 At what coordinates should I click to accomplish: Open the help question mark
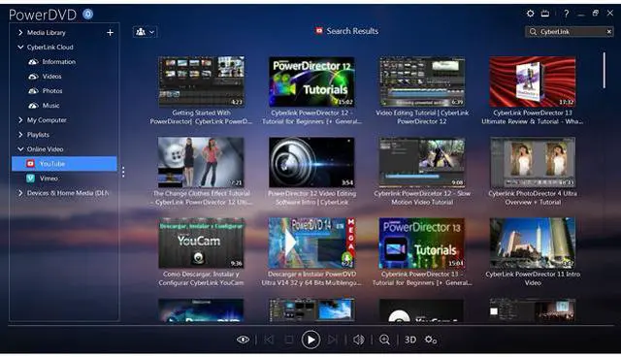coord(567,14)
